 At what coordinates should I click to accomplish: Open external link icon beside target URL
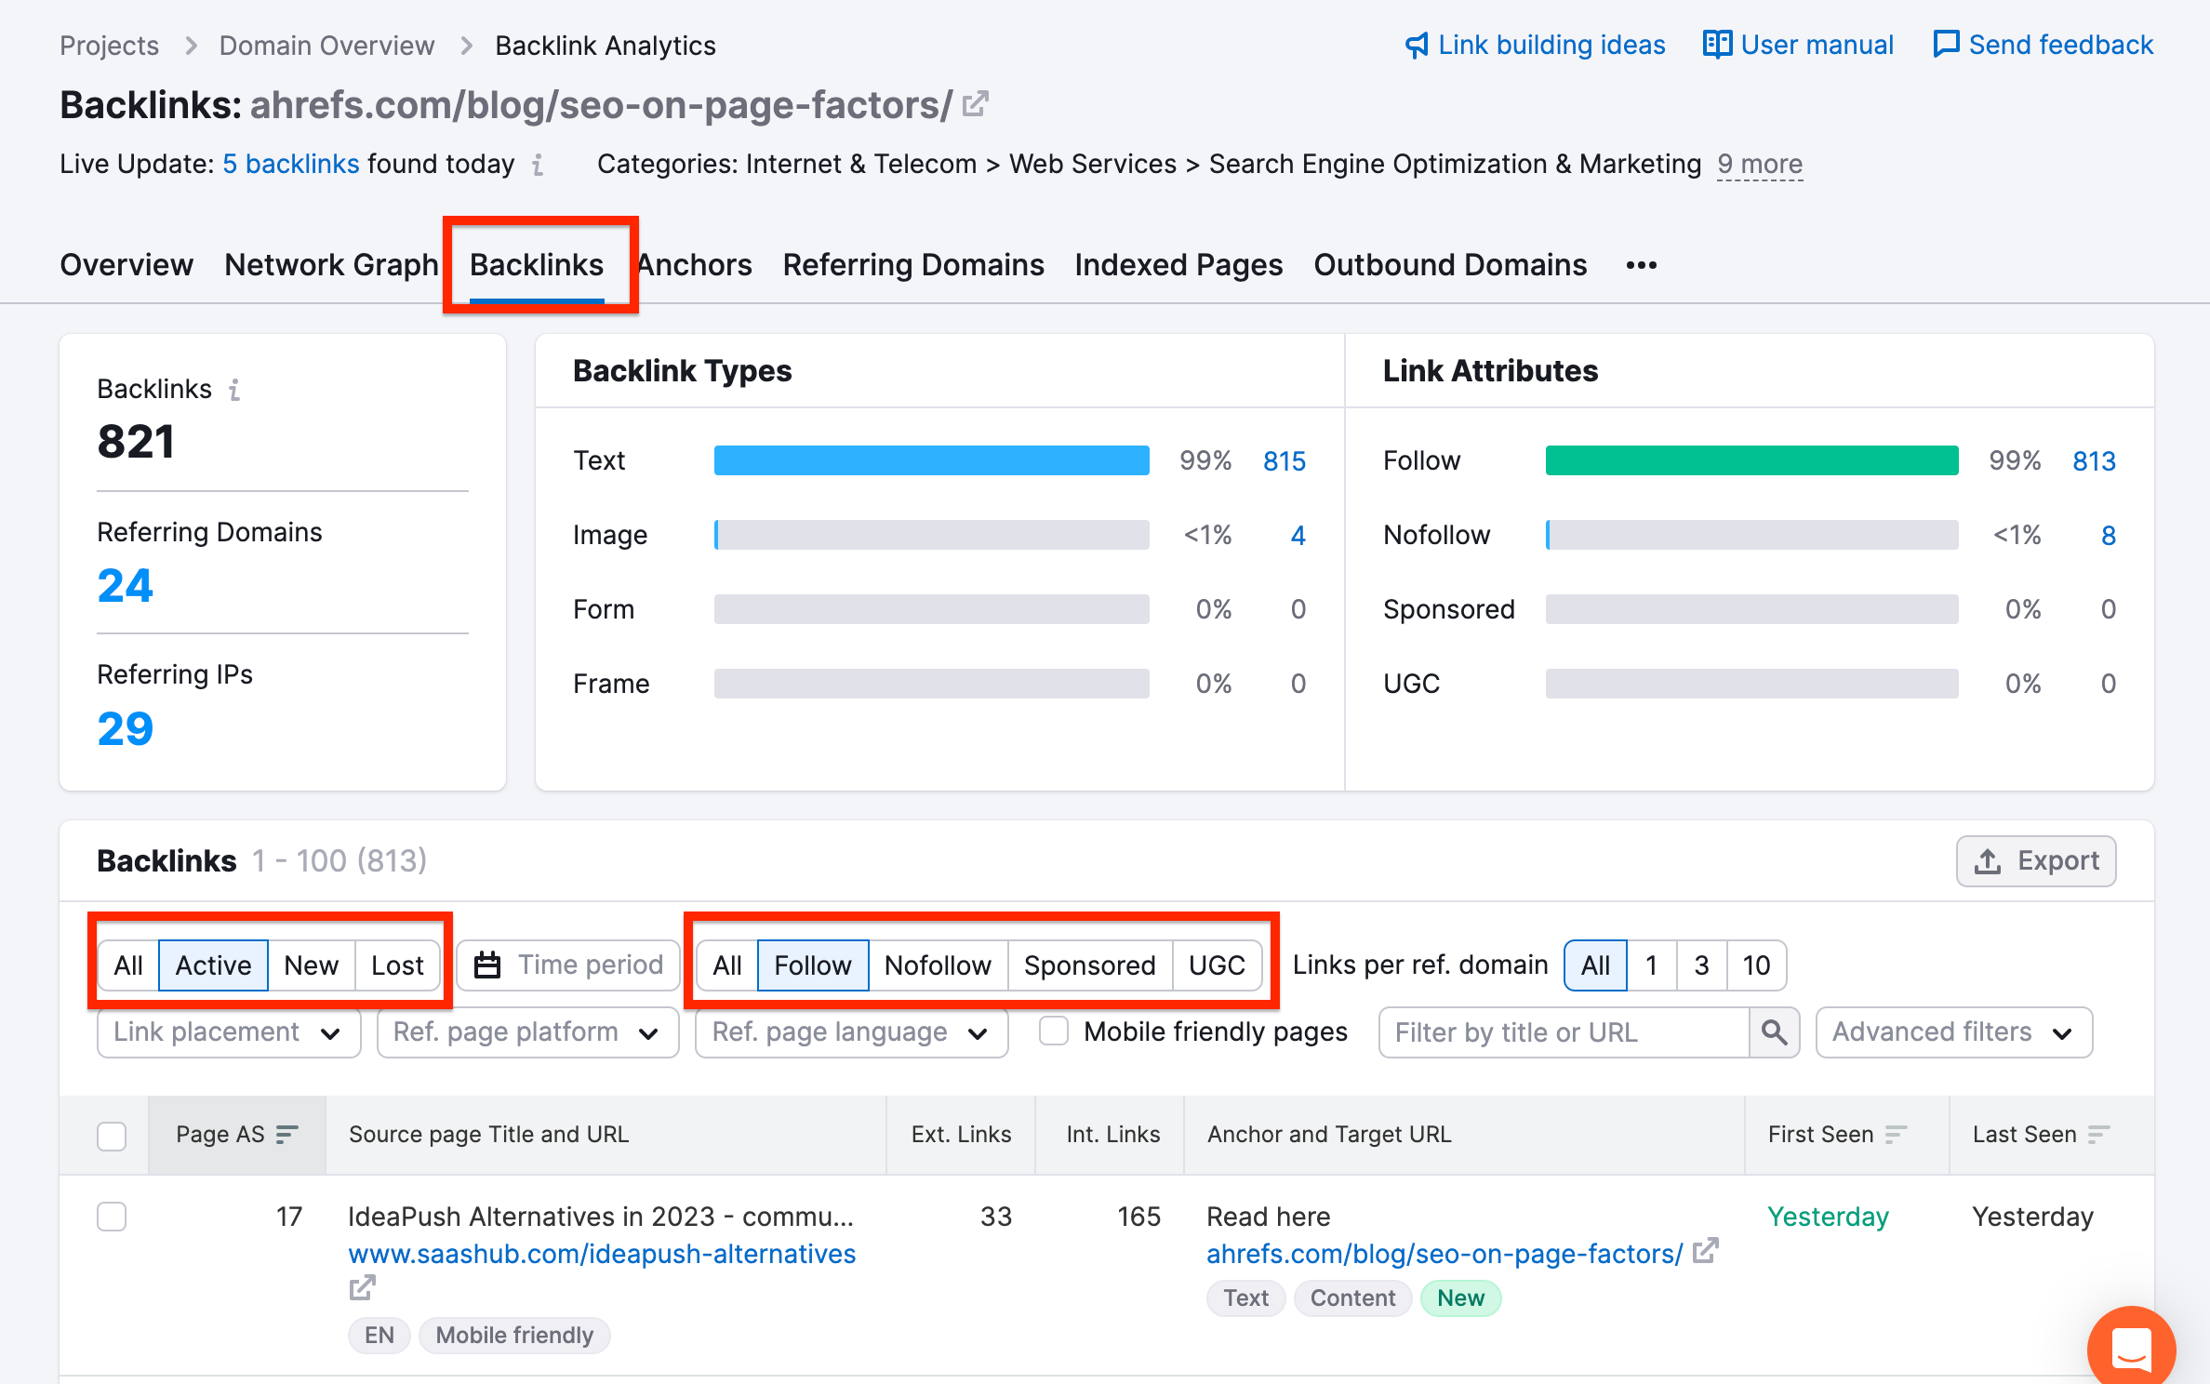coord(1705,1252)
